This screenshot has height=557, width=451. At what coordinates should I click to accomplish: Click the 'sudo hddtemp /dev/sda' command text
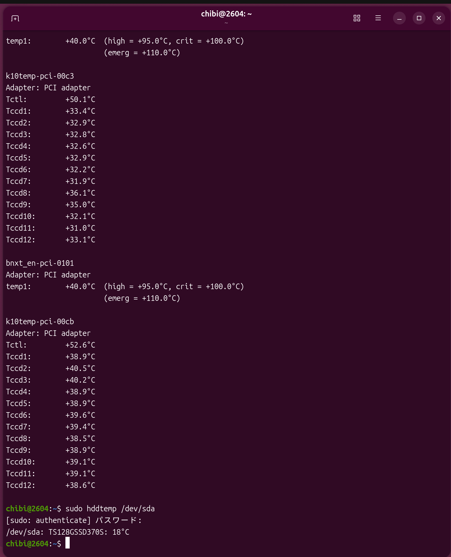110,508
